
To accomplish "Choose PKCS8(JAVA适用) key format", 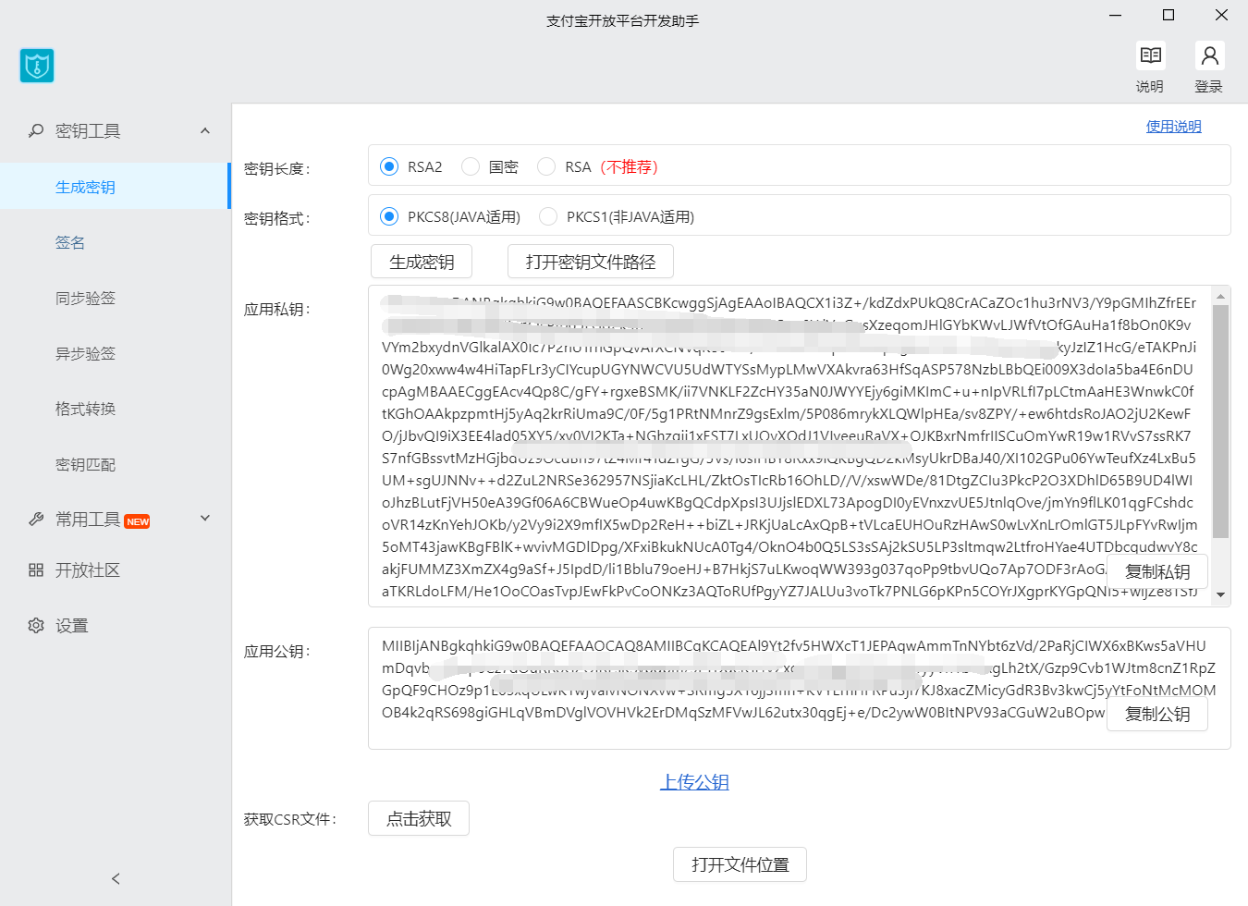I will 389,216.
